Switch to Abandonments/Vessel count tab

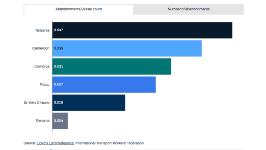[x=79, y=9]
